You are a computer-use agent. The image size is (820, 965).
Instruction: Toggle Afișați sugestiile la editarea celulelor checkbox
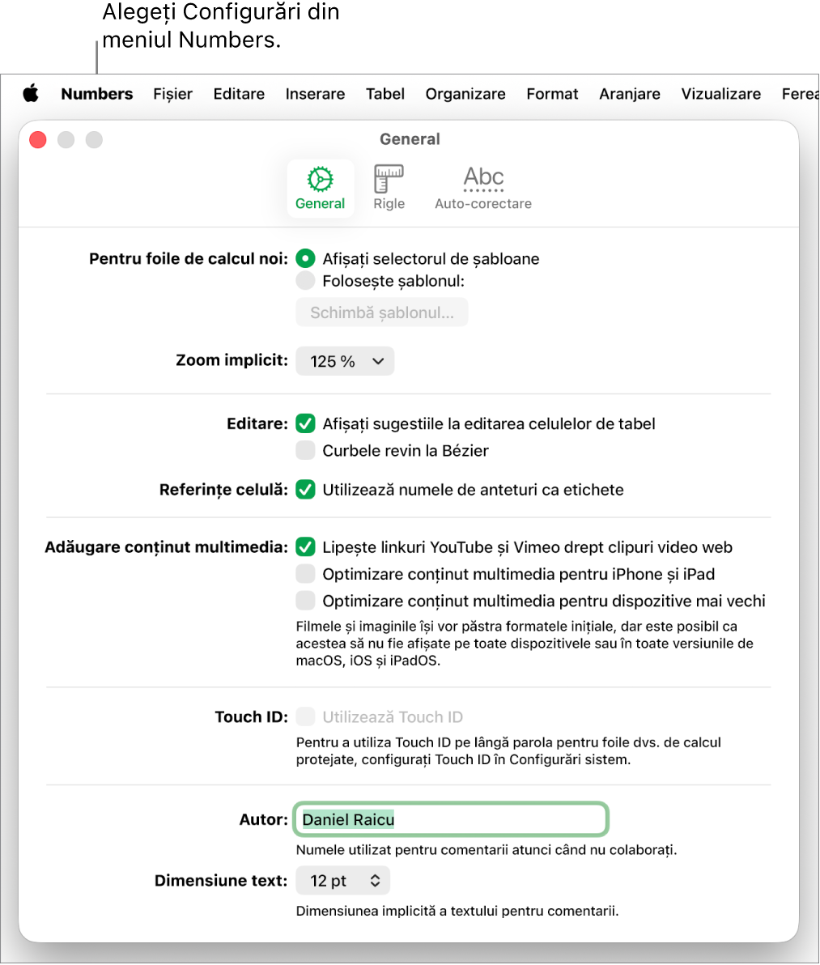(x=305, y=423)
